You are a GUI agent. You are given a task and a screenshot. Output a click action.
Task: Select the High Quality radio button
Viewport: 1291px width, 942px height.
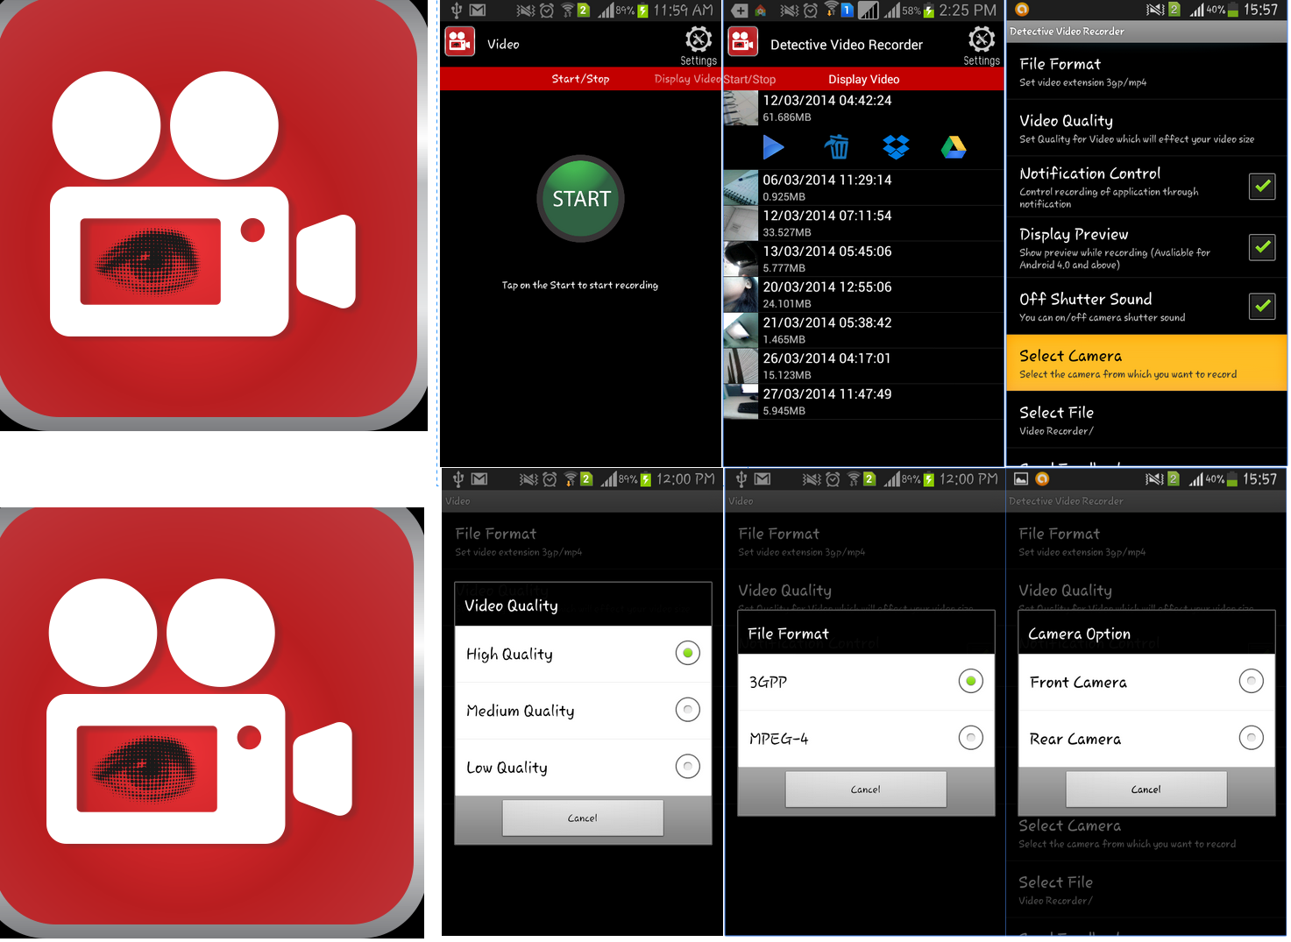point(688,653)
